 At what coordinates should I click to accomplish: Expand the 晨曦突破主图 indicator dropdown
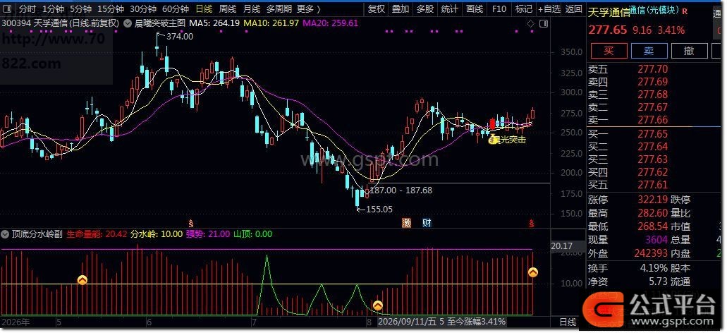[x=127, y=23]
